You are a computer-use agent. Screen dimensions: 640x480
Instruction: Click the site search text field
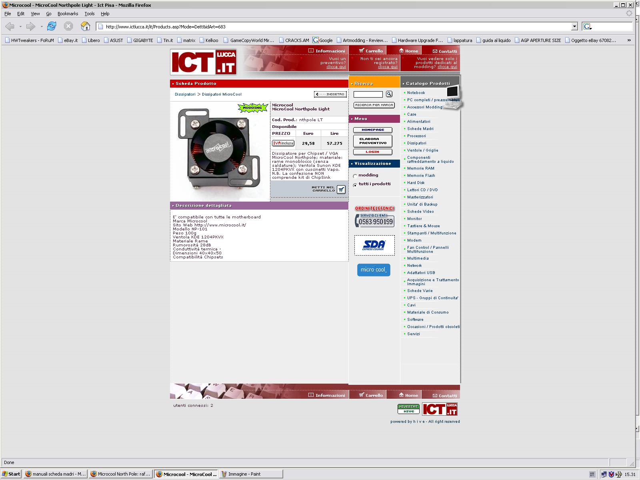pos(368,94)
